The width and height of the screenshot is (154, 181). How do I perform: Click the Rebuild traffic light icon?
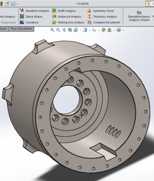pyautogui.click(x=1, y=4)
